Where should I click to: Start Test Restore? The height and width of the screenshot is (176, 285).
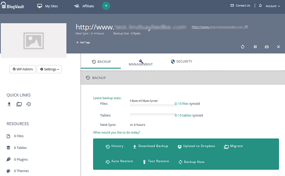[x=156, y=161]
